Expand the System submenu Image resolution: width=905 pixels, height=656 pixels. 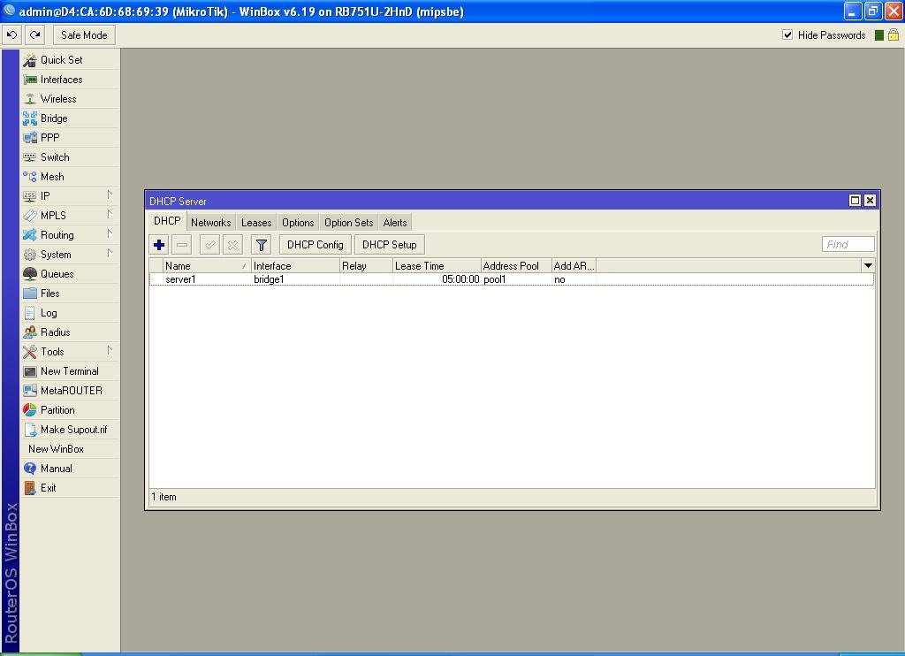click(70, 255)
